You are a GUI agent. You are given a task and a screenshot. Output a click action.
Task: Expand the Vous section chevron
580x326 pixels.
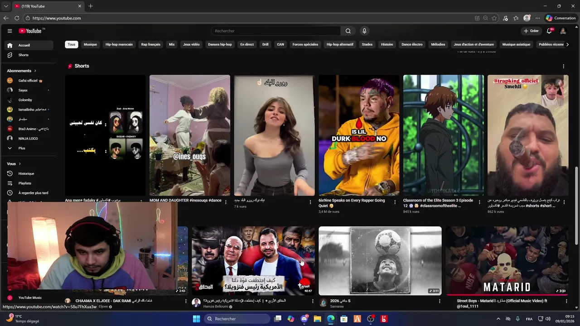pos(19,164)
